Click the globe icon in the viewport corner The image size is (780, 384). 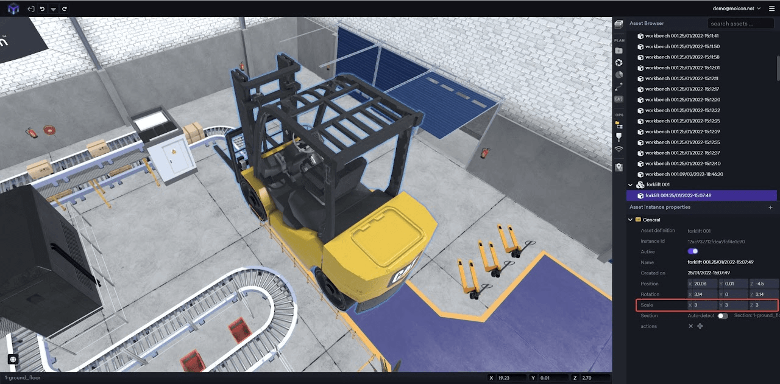pyautogui.click(x=13, y=359)
